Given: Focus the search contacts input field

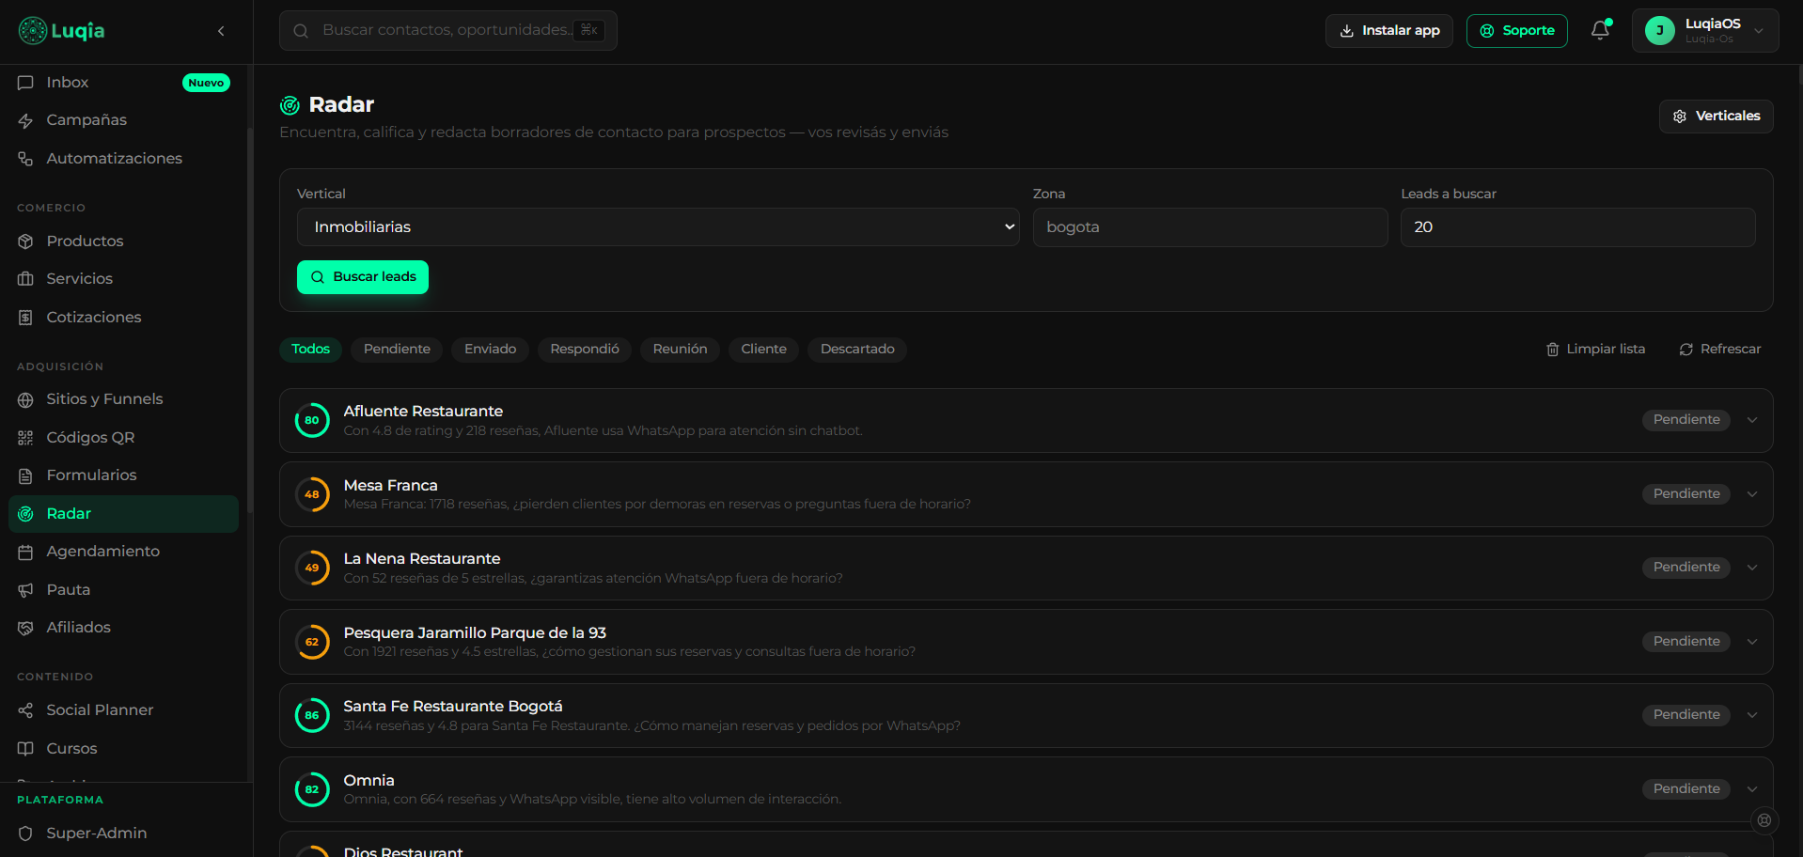Looking at the screenshot, I should click(447, 30).
